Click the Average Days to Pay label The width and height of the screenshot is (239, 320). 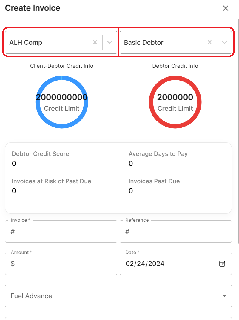(x=158, y=154)
